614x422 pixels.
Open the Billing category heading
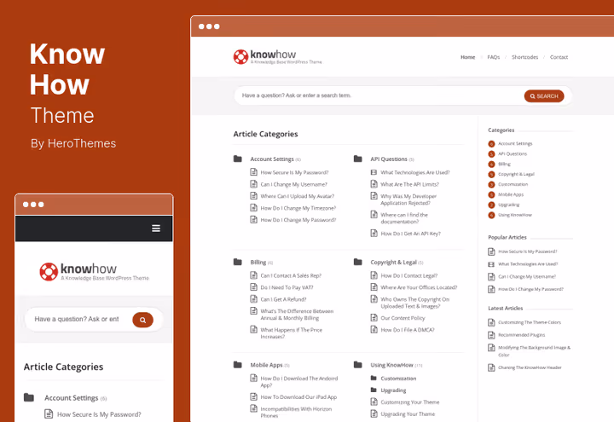pos(258,262)
